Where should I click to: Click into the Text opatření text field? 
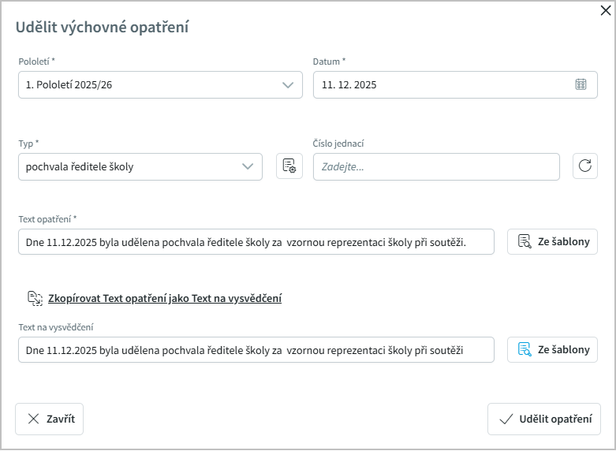pyautogui.click(x=256, y=242)
